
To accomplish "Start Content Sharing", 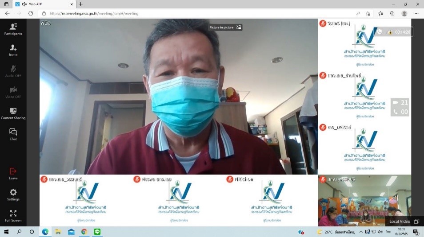I will pyautogui.click(x=13, y=113).
